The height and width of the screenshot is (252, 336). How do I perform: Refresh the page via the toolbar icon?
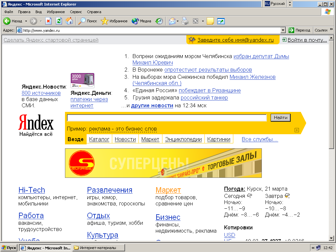[x=59, y=21]
